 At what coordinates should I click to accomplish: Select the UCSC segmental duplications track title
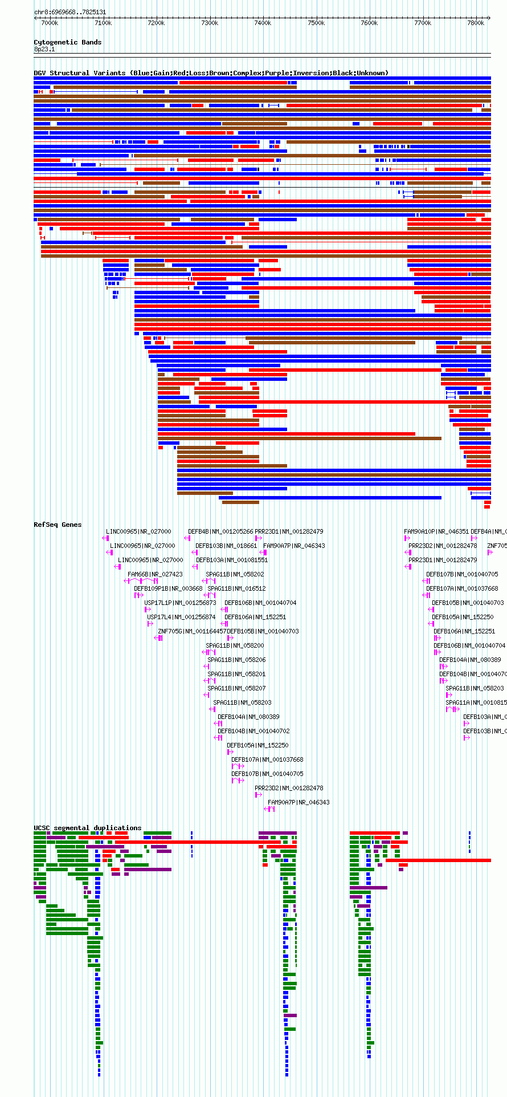[x=88, y=828]
